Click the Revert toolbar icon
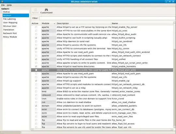This screenshot has height=134, width=176. [35, 10]
